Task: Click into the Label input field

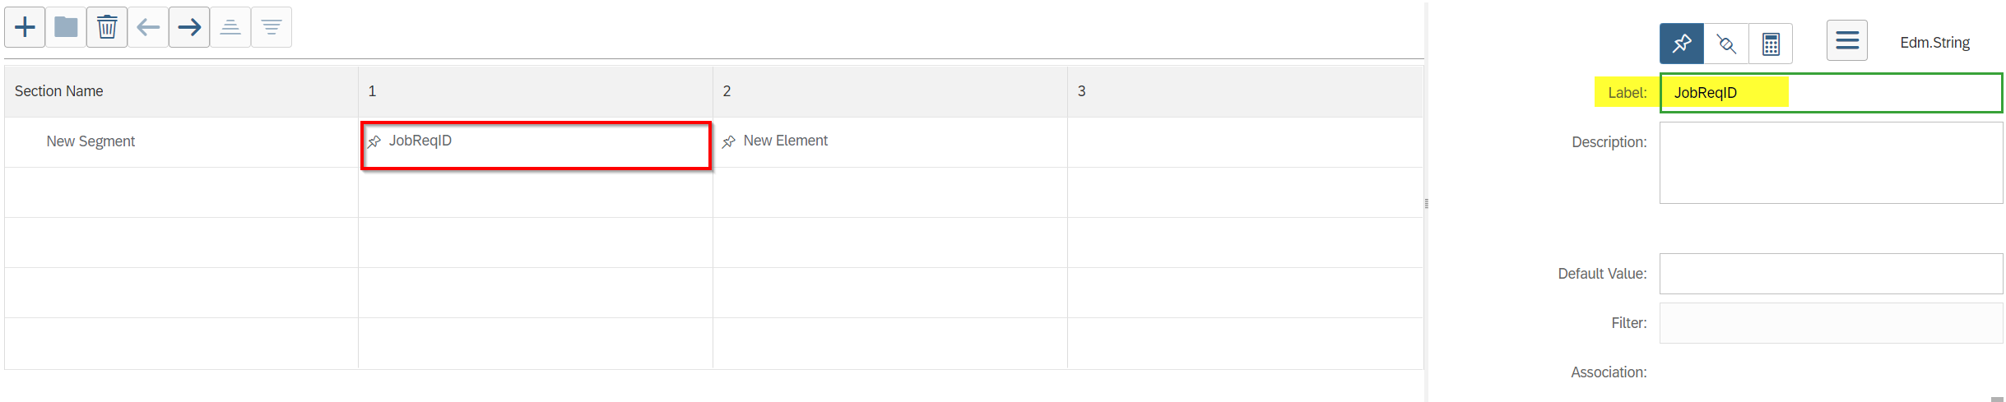Action: tap(1831, 93)
